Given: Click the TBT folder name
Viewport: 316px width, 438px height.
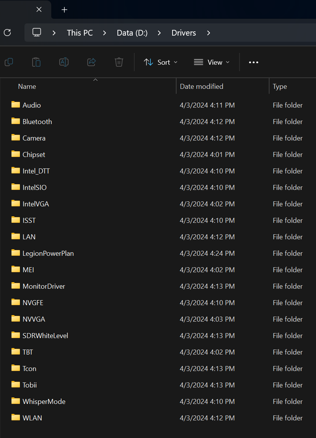Looking at the screenshot, I should pos(28,352).
